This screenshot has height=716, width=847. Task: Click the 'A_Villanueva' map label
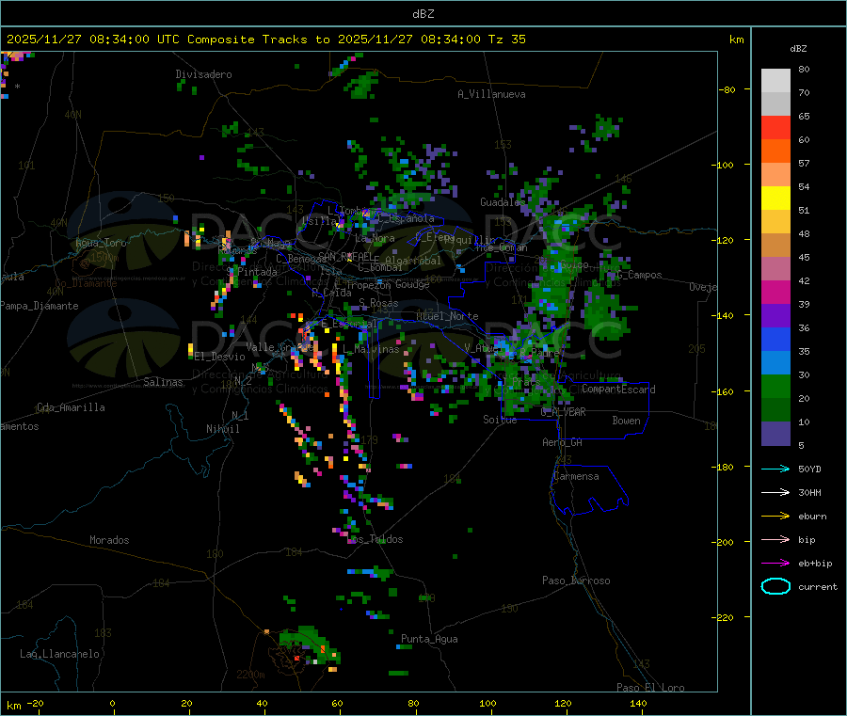(x=491, y=94)
